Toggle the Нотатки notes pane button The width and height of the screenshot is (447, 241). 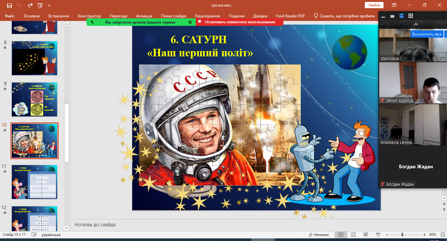point(319,235)
